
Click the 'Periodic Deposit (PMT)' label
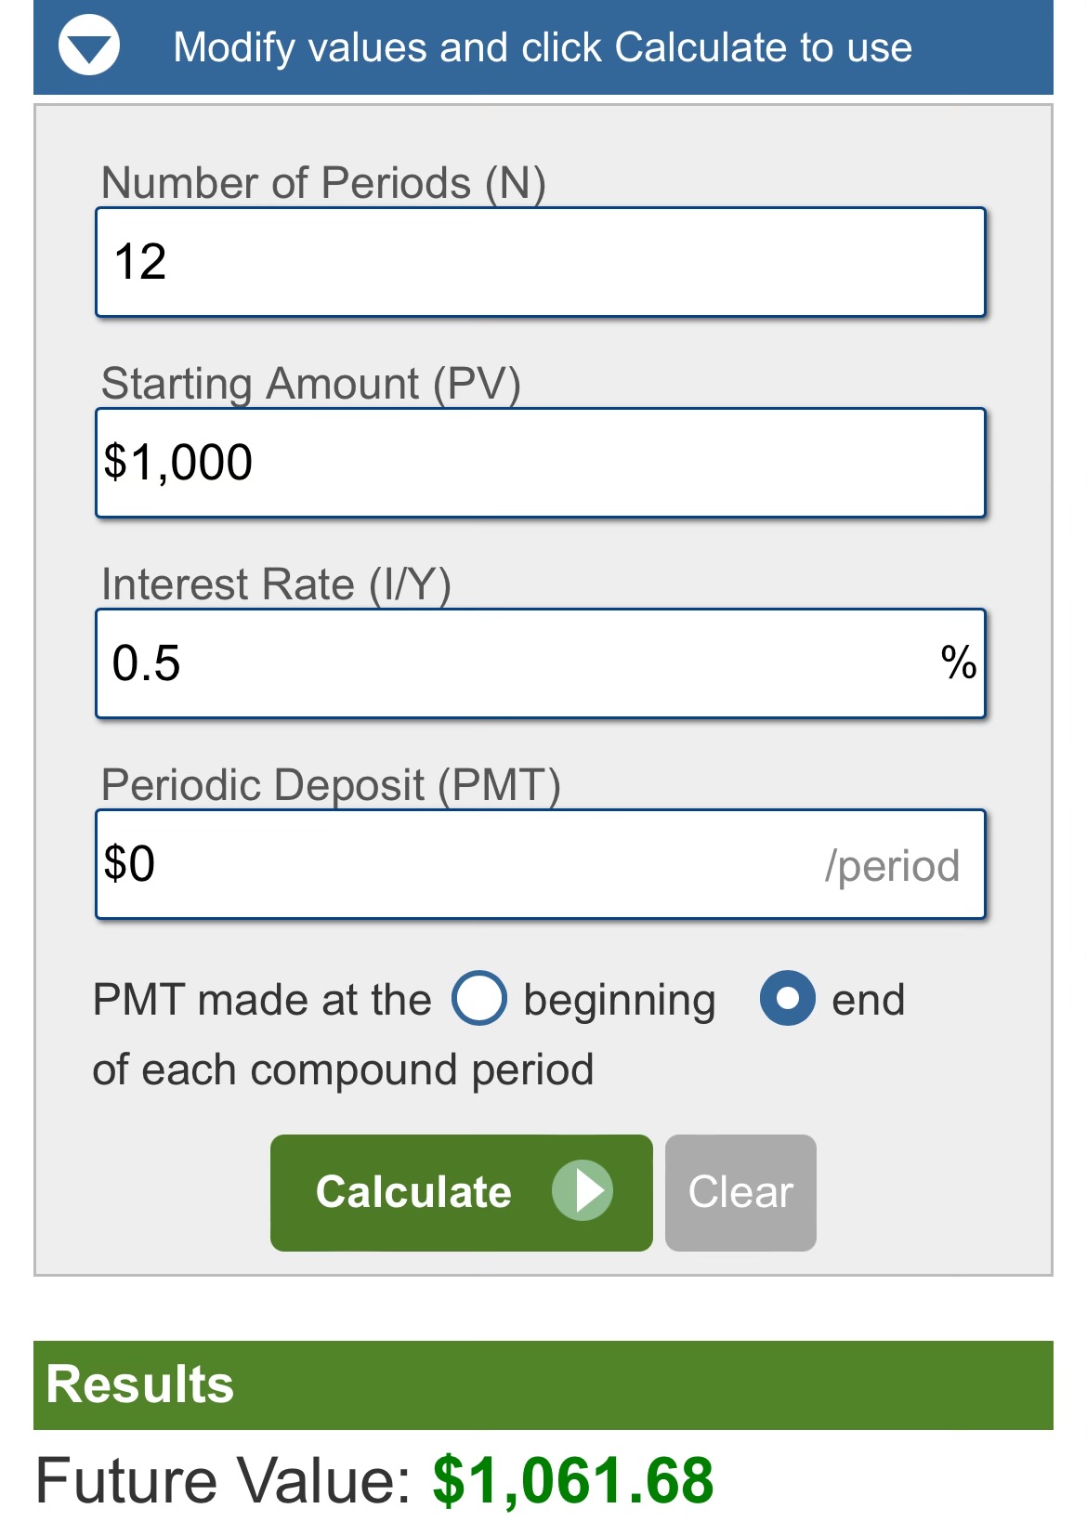pyautogui.click(x=331, y=785)
